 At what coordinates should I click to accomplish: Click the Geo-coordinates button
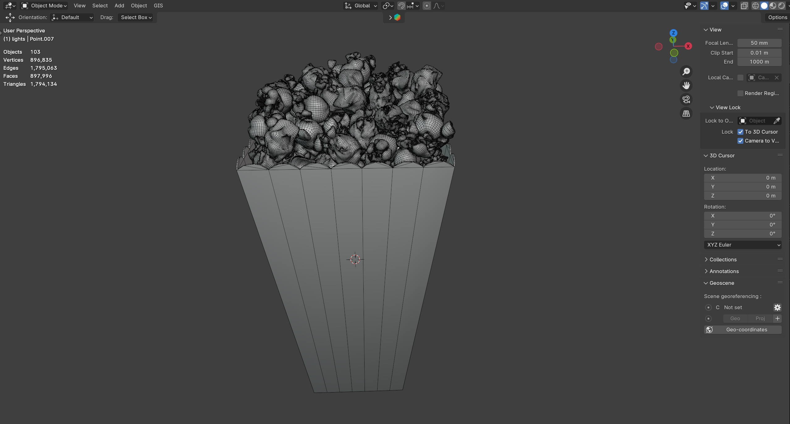click(743, 330)
